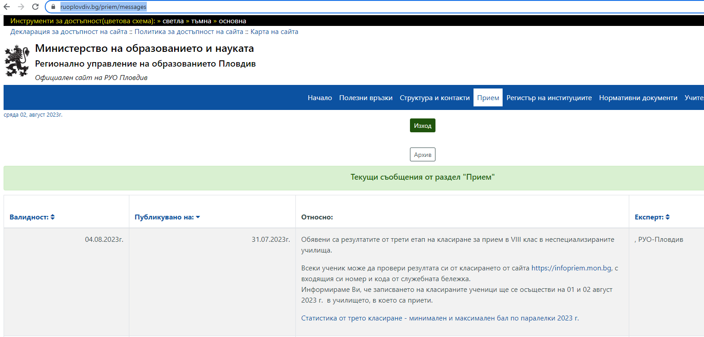Image resolution: width=704 pixels, height=337 pixels.
Task: Reload the page with refresh icon
Action: [x=35, y=7]
